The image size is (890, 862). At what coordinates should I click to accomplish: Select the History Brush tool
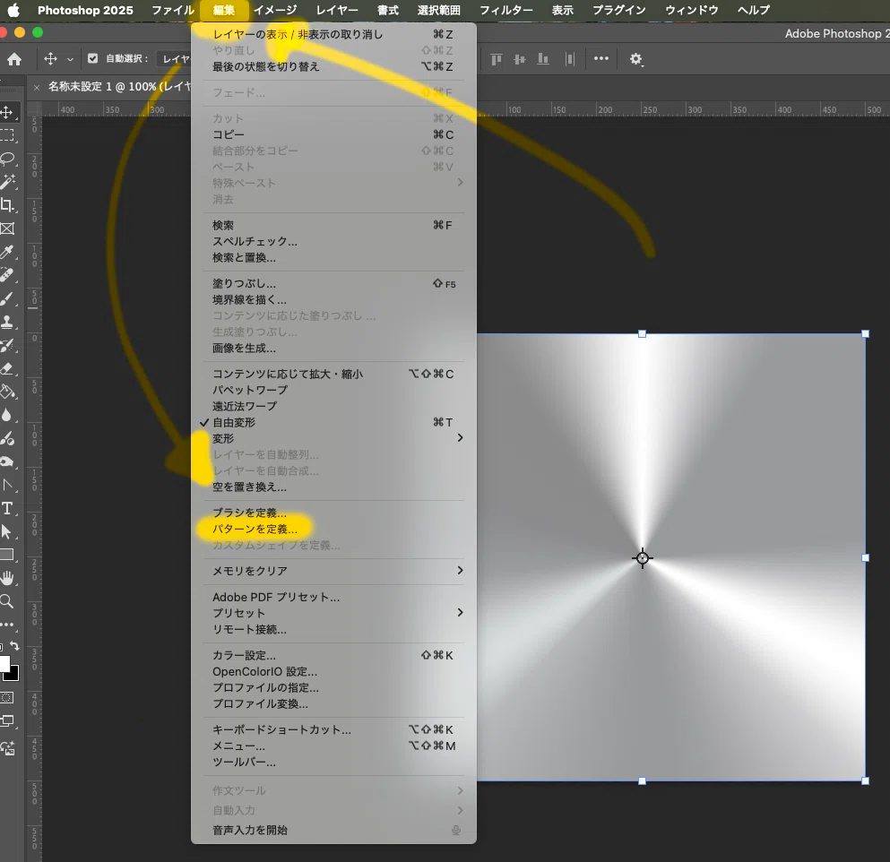7,345
